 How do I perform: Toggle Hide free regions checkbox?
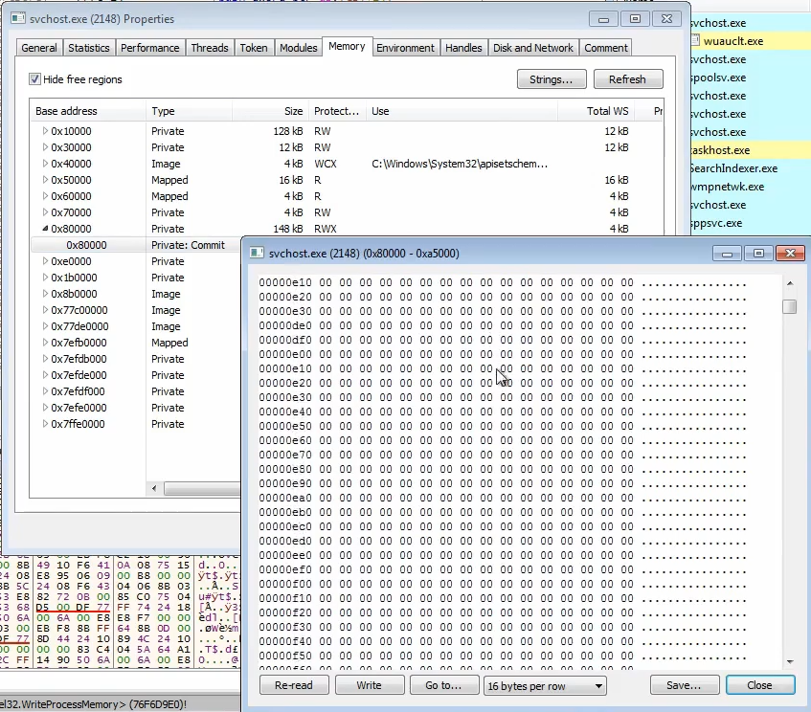pyautogui.click(x=35, y=79)
